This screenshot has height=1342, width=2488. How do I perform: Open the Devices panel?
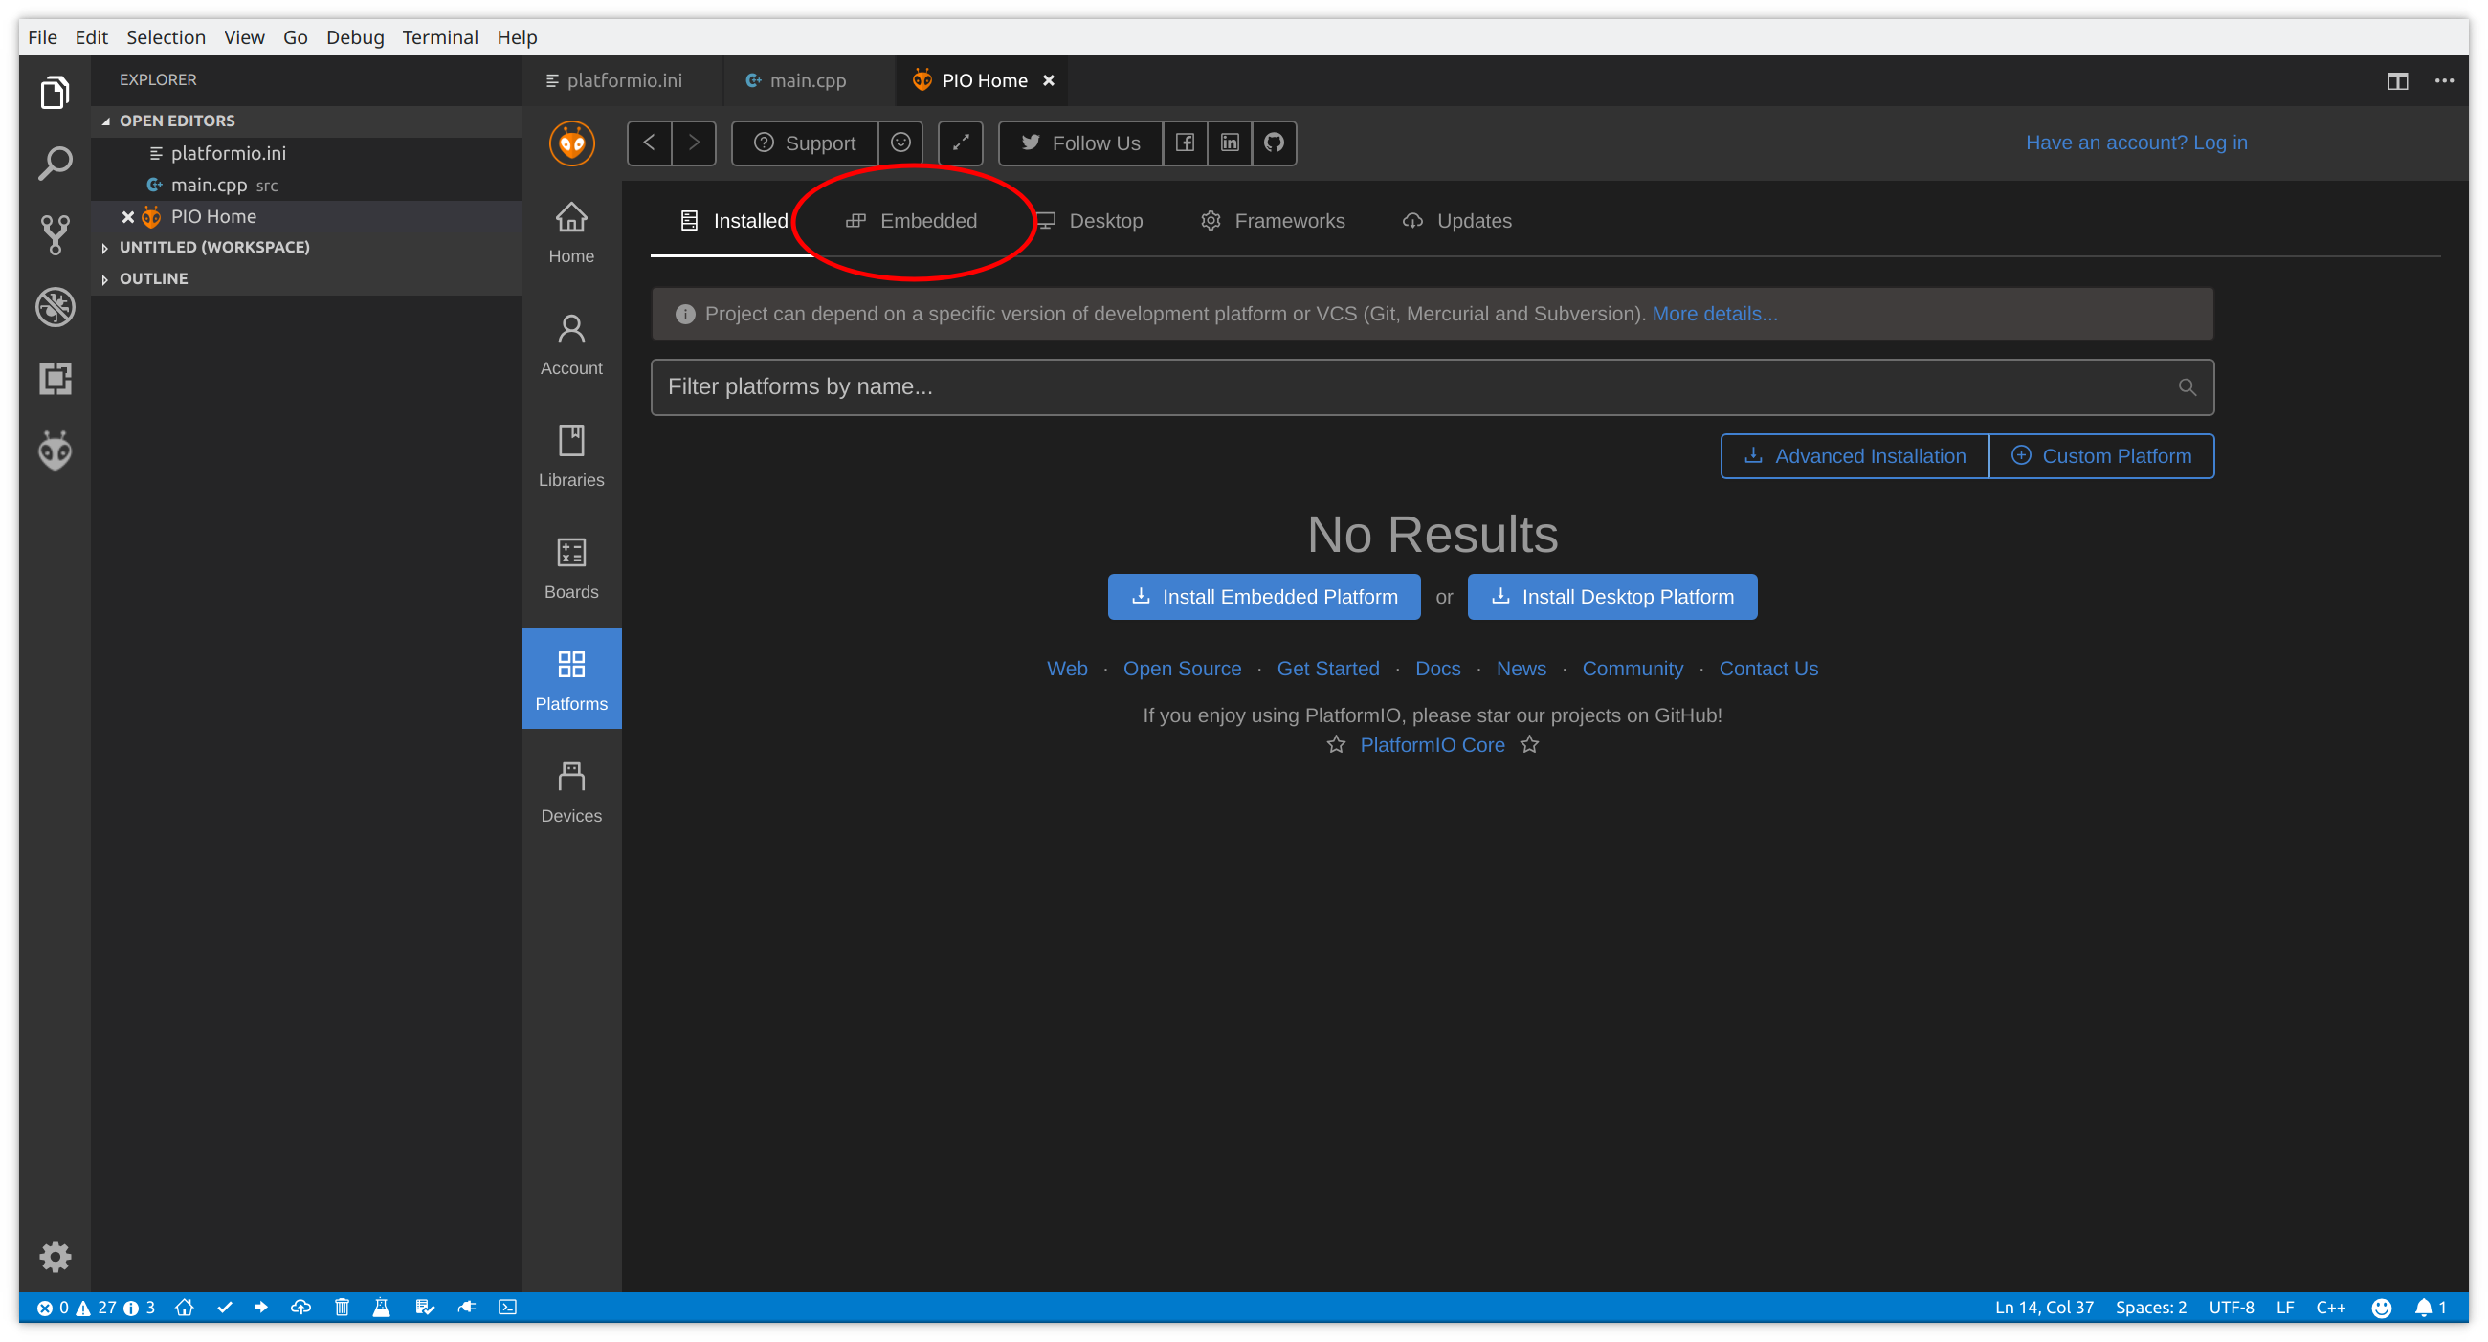point(570,788)
